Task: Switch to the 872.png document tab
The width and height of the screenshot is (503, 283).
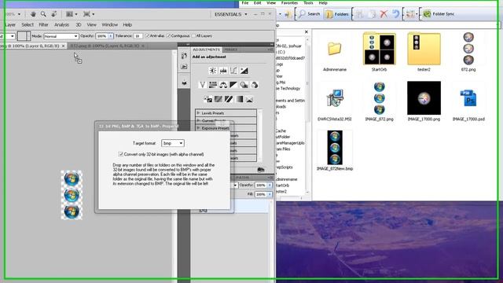Action: 107,46
